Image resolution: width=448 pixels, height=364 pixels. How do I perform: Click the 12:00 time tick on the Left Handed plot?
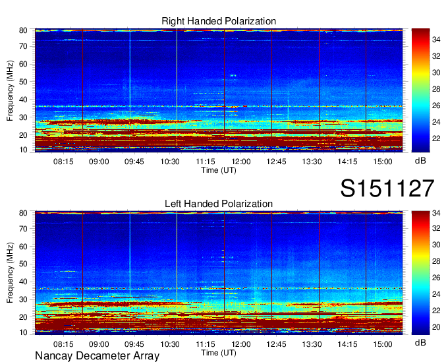[241, 344]
